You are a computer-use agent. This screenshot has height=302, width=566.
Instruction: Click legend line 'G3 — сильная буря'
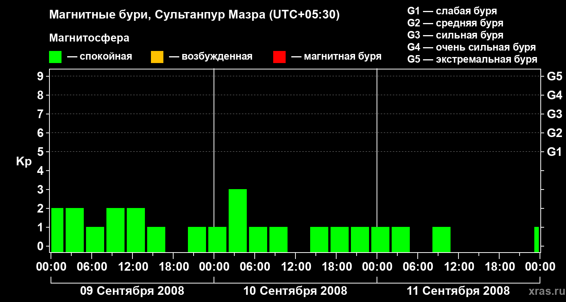[x=455, y=35]
